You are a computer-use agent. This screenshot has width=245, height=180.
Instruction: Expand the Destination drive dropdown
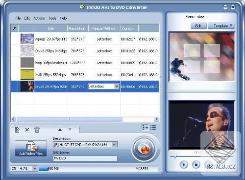[115, 145]
